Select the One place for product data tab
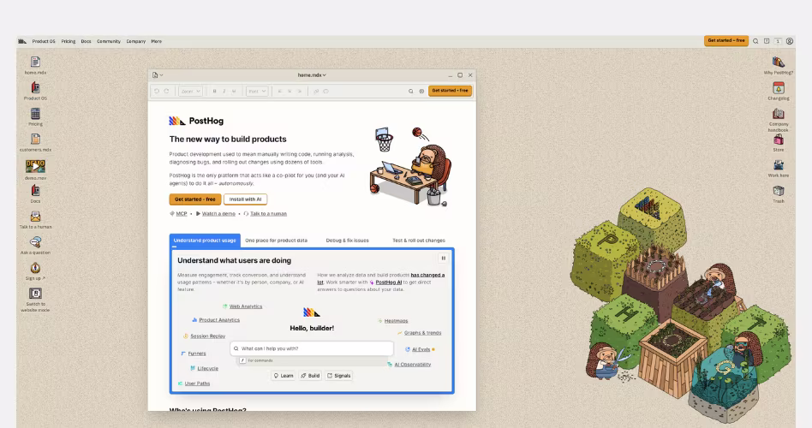Screen dimensions: 812x428 pos(276,241)
